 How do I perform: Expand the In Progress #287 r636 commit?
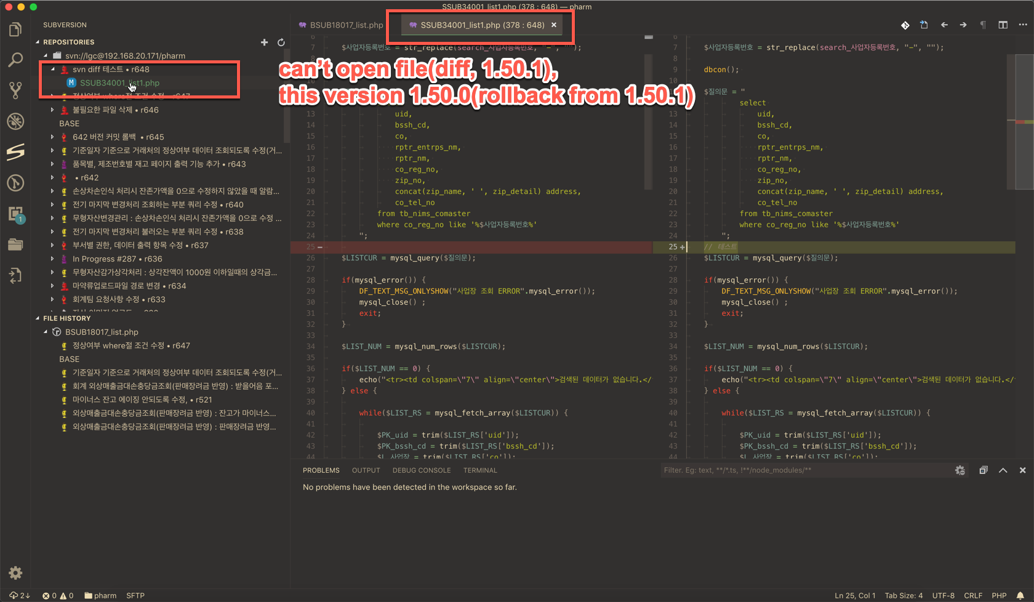(x=53, y=259)
